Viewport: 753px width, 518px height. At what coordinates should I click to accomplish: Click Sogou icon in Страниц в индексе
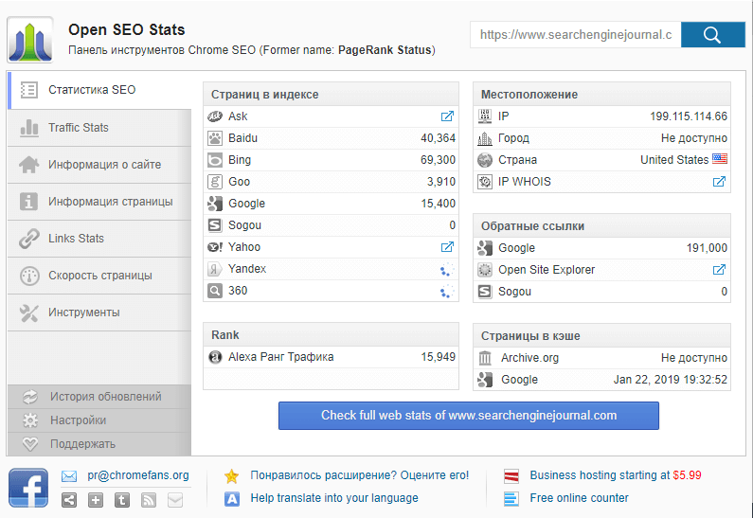[215, 225]
